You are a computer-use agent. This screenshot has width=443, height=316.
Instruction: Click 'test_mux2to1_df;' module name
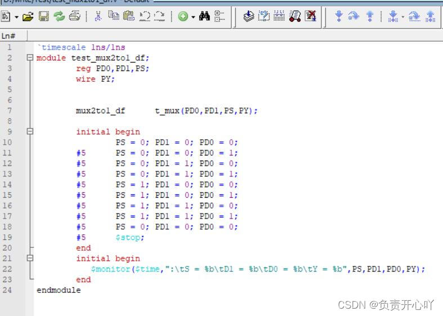point(110,58)
